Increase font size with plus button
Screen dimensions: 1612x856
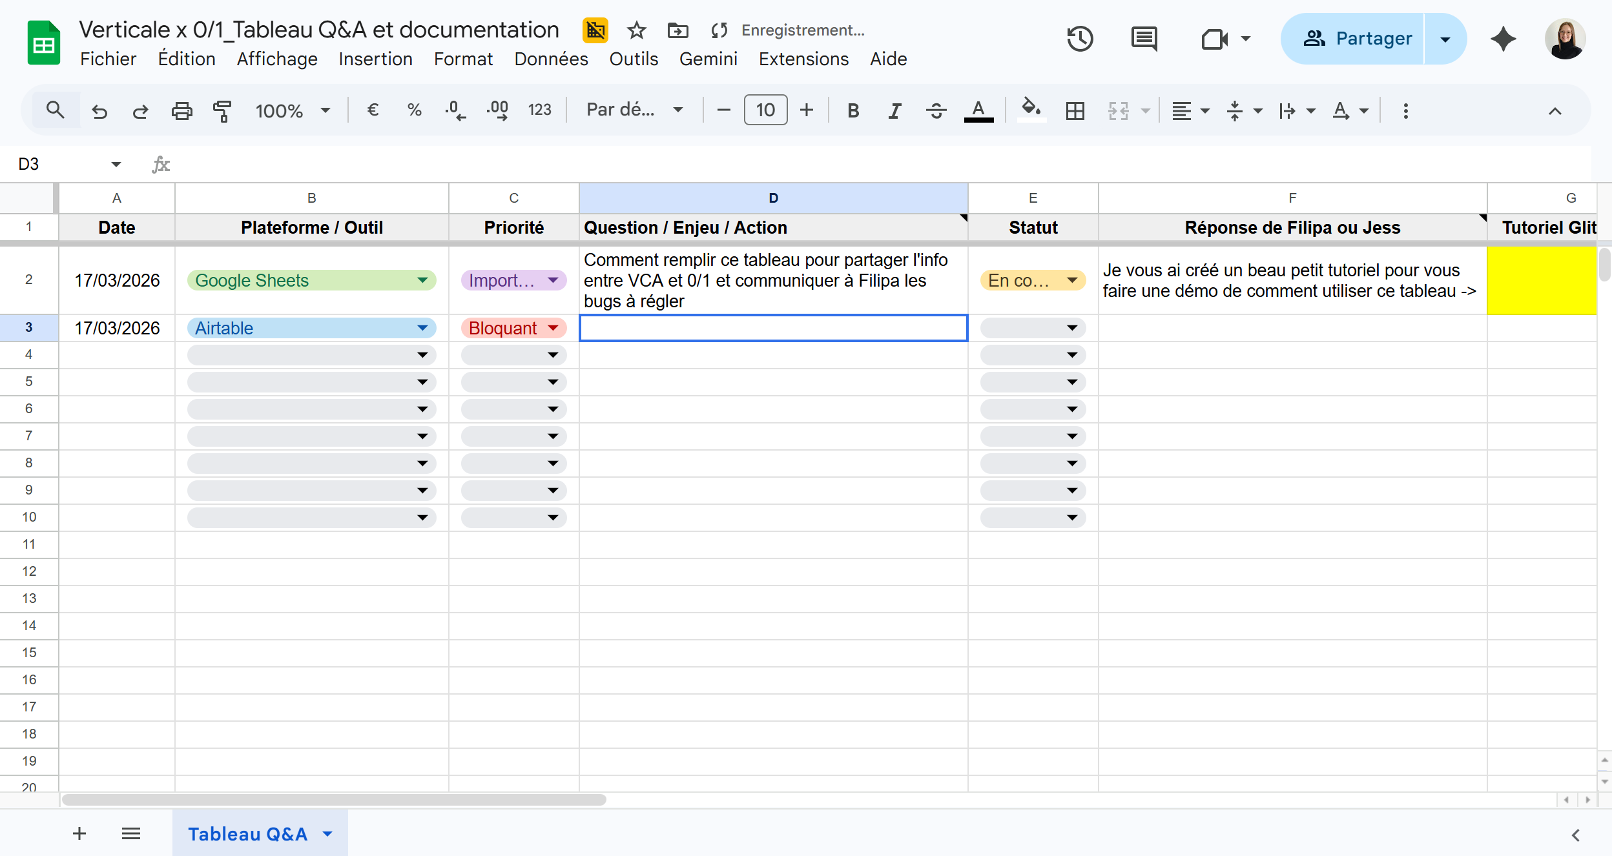pyautogui.click(x=807, y=110)
